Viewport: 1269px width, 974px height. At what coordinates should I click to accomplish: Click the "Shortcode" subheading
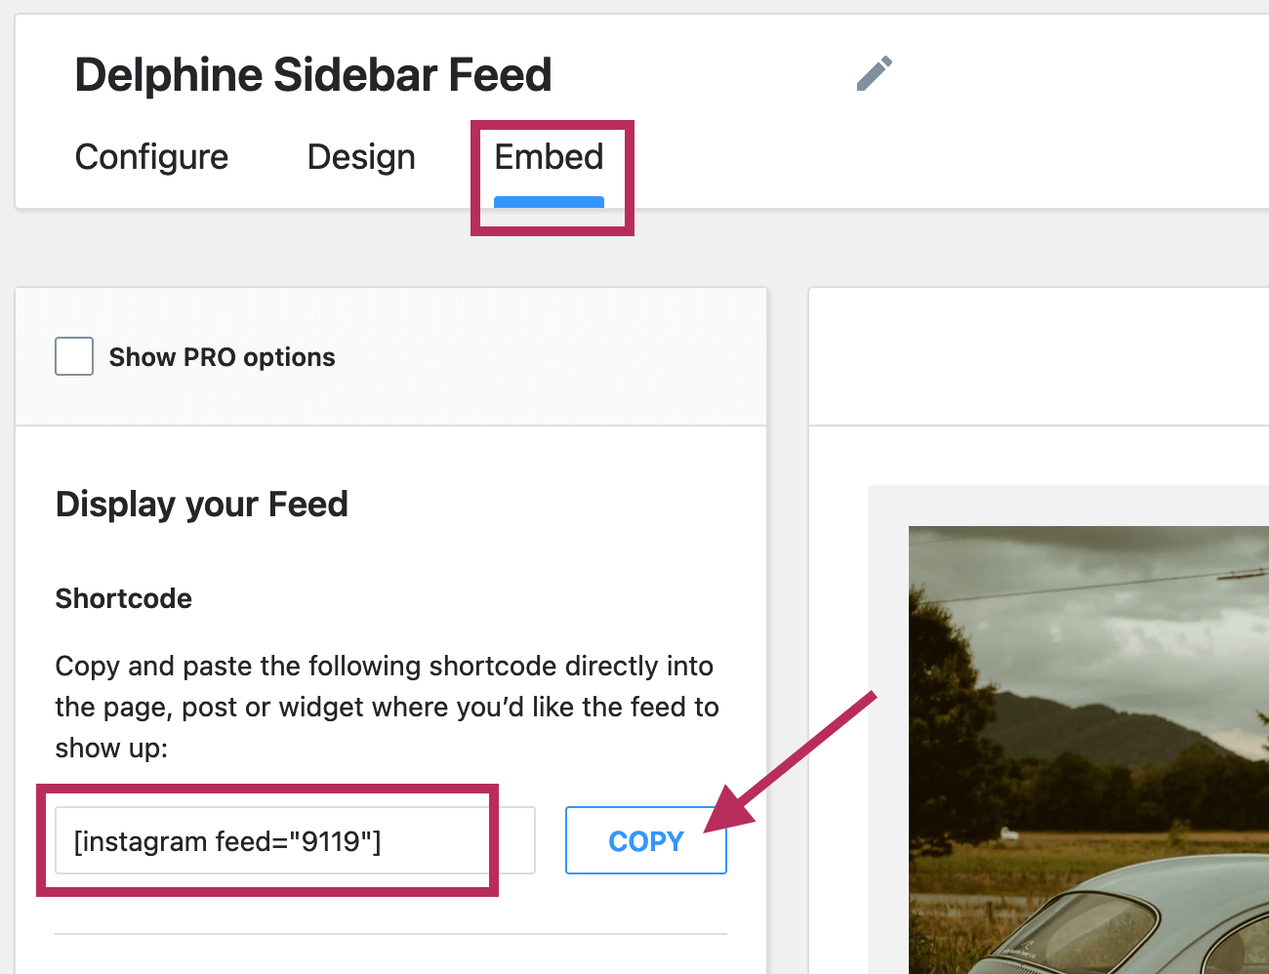124,598
